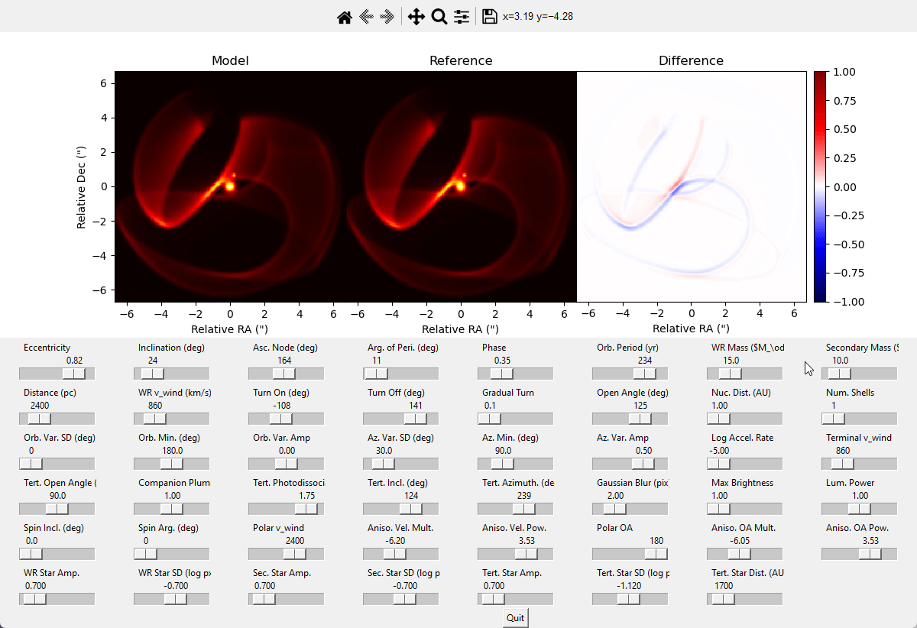The height and width of the screenshot is (628, 917).
Task: Adjust the Az. Var. SD slider
Action: (x=400, y=464)
